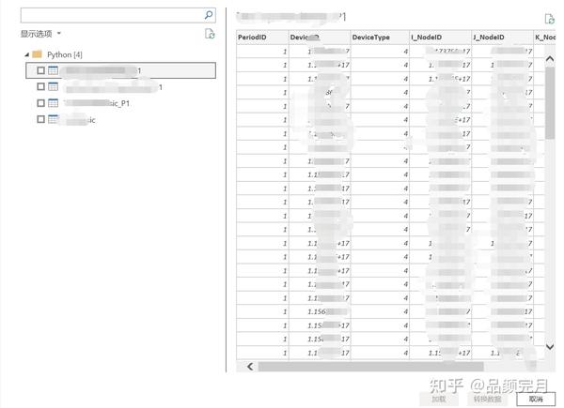
Task: Click the preview refresh icon at top right
Action: pos(549,19)
